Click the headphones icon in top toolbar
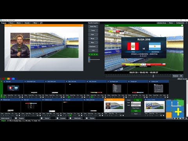The height and width of the screenshot is (141, 188). pyautogui.click(x=41, y=23)
